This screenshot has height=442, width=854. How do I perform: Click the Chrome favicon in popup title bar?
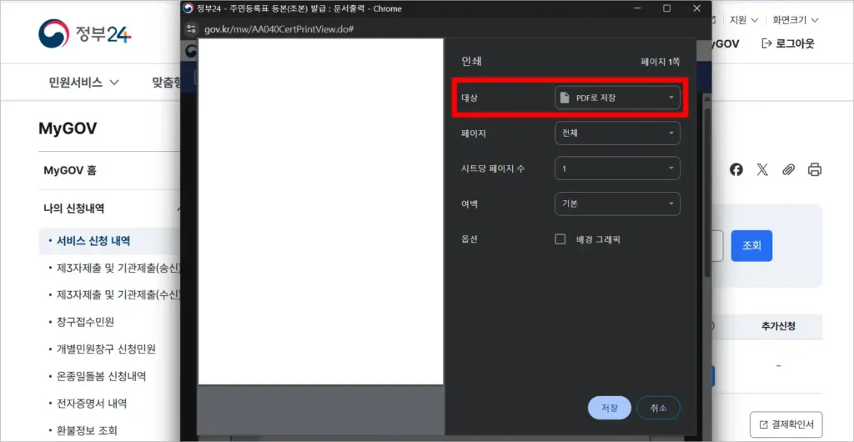pyautogui.click(x=188, y=8)
